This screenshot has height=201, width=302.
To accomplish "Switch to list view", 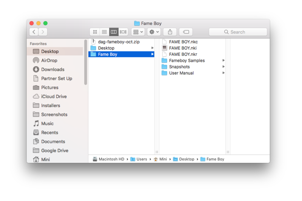I will (105, 32).
